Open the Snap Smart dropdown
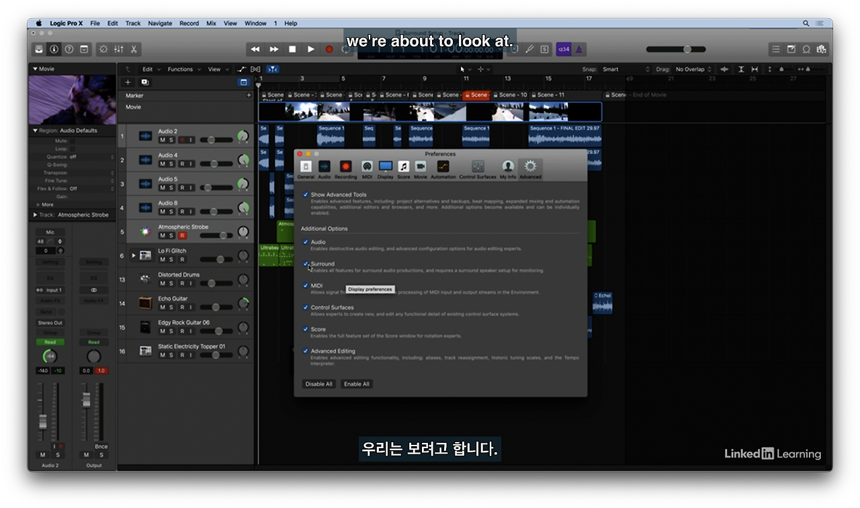 [x=626, y=69]
